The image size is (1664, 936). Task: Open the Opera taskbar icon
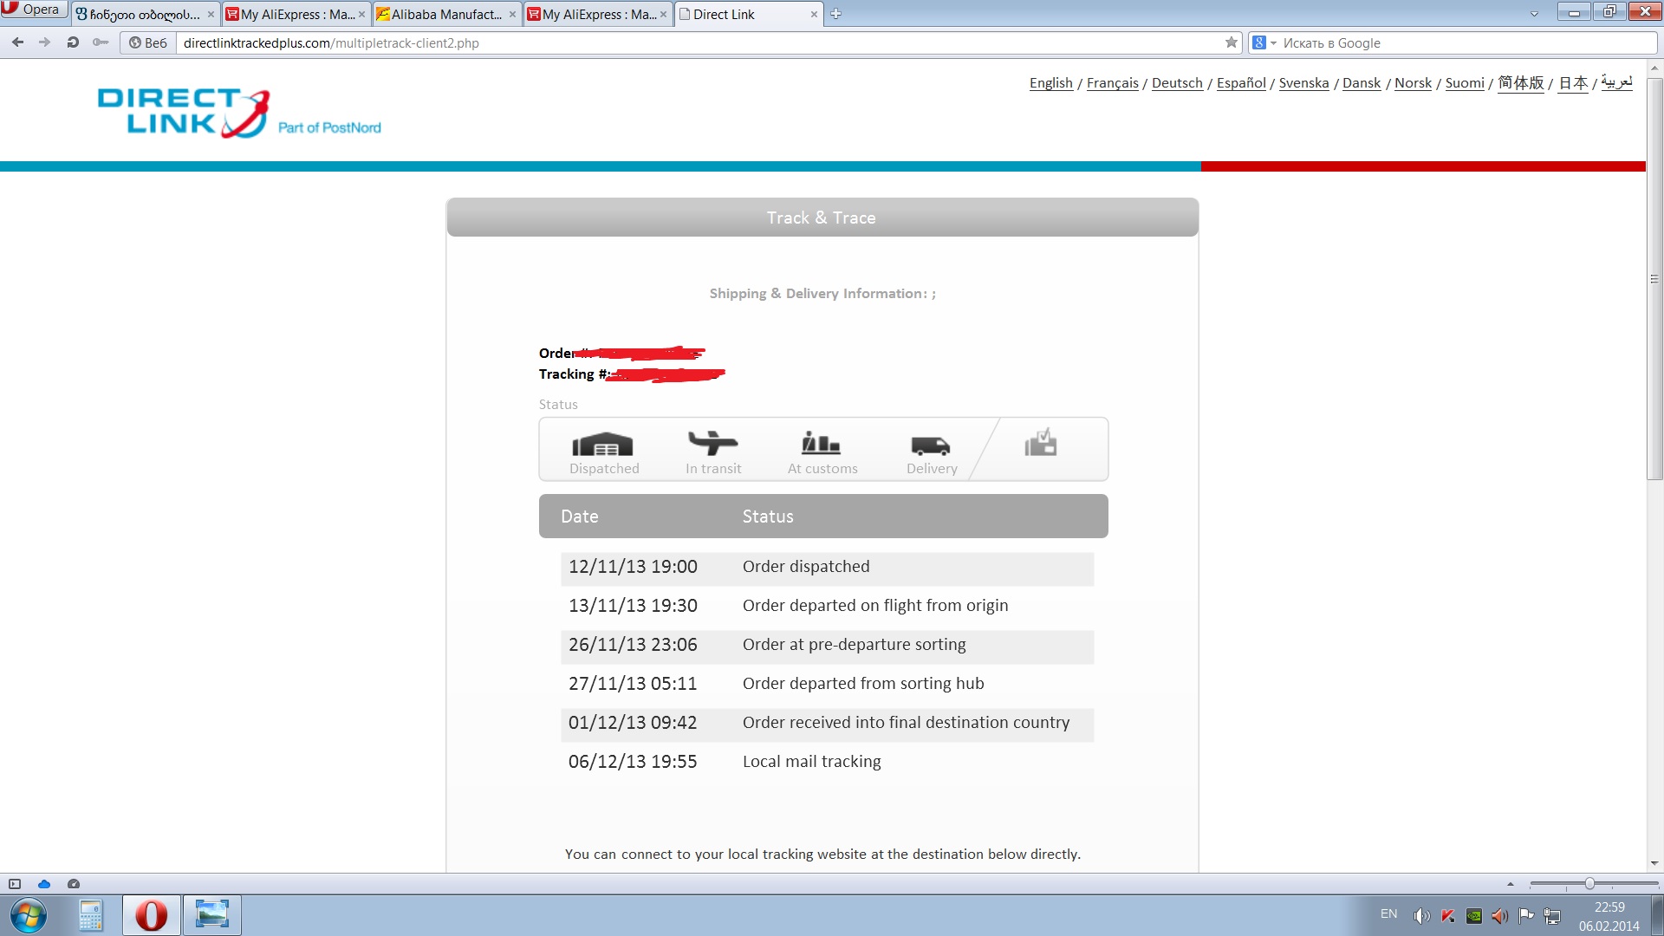click(151, 915)
